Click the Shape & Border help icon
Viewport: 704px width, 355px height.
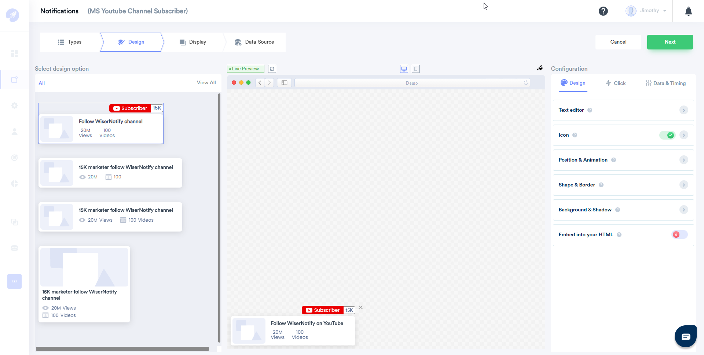tap(601, 185)
